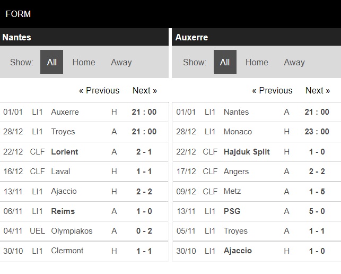This screenshot has width=341, height=274.
Task: Open Nantes match against Lorient
Action: pos(84,152)
